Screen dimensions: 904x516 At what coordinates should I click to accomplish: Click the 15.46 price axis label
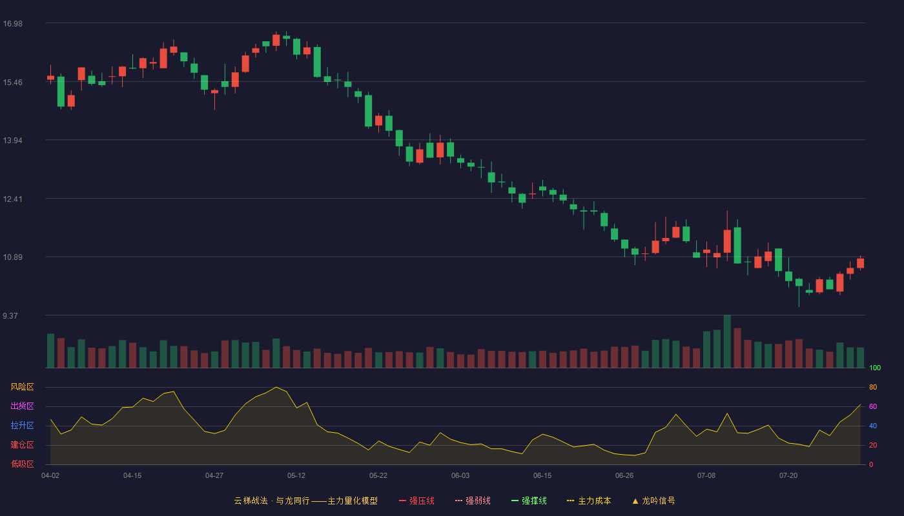coord(12,83)
